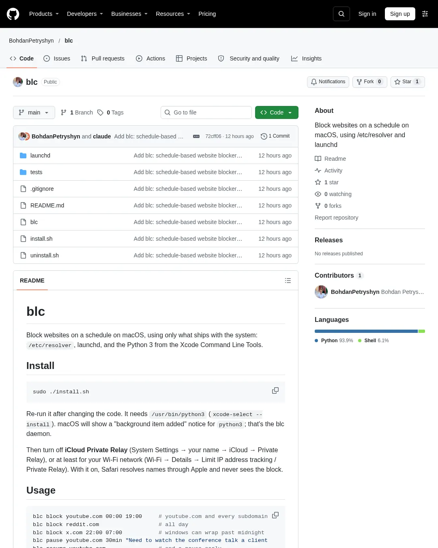This screenshot has height=548, width=438.
Task: Focus the Go to file search field
Action: click(206, 112)
